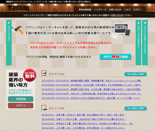Open the 2014/08/26 自動ドアー取付け工事 link
155x131 pixels.
[84, 119]
